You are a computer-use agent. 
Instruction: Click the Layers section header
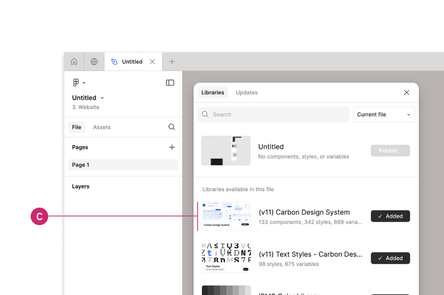[81, 187]
